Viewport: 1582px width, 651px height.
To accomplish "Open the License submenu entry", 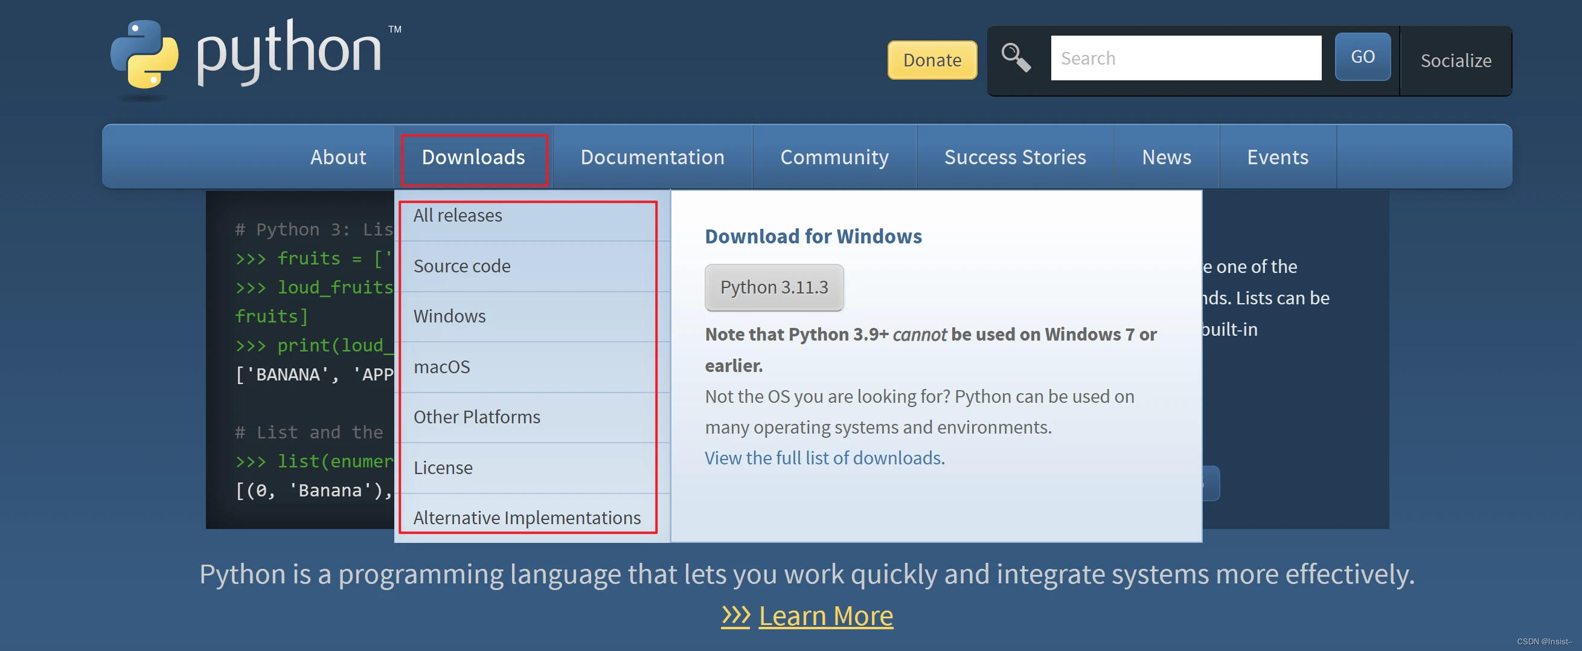I will tap(531, 467).
